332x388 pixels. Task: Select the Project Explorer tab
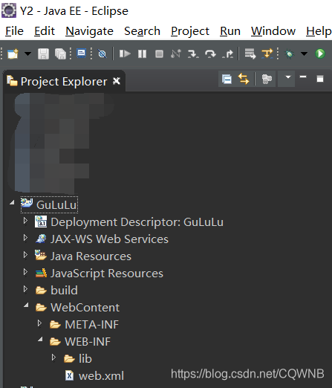pyautogui.click(x=64, y=81)
